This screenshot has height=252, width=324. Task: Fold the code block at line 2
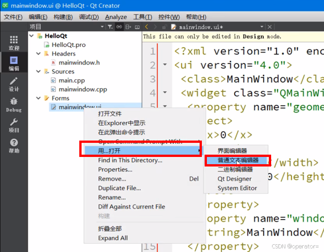[165, 65]
